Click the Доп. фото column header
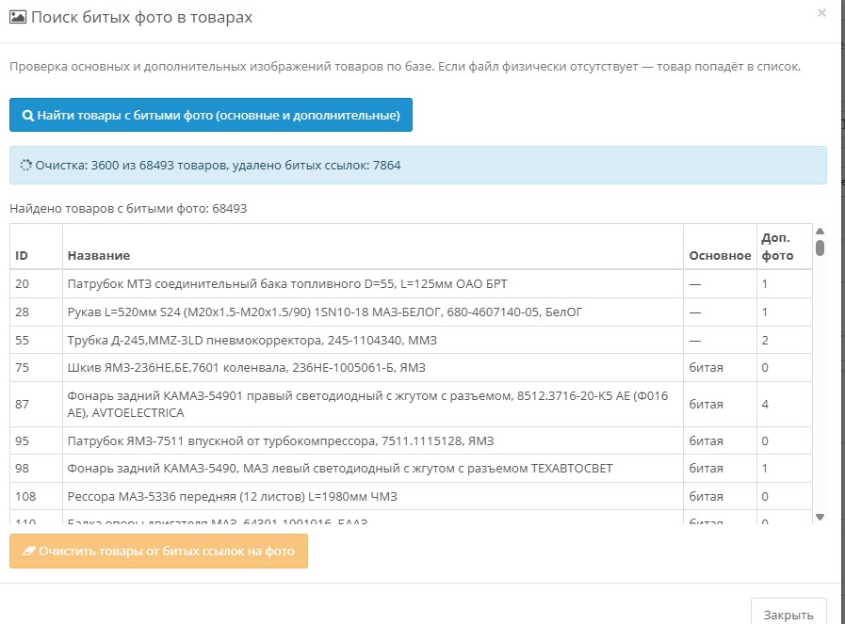845x624 pixels. pyautogui.click(x=777, y=247)
